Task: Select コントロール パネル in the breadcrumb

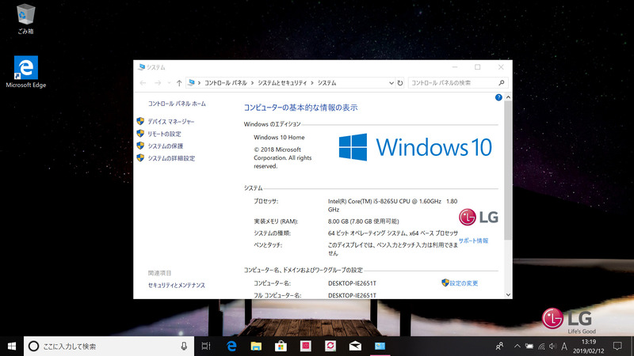Action: [225, 83]
